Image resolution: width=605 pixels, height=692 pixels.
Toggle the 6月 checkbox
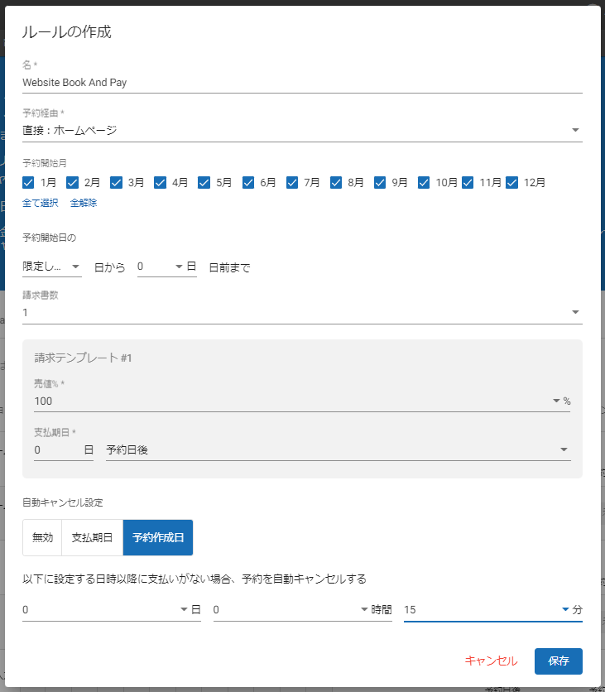tap(249, 182)
